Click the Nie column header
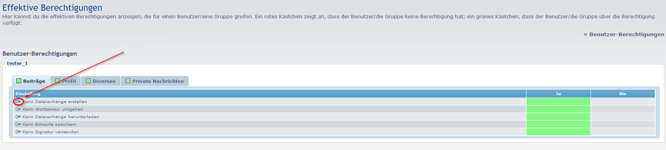This screenshot has width=666, height=150. [622, 94]
